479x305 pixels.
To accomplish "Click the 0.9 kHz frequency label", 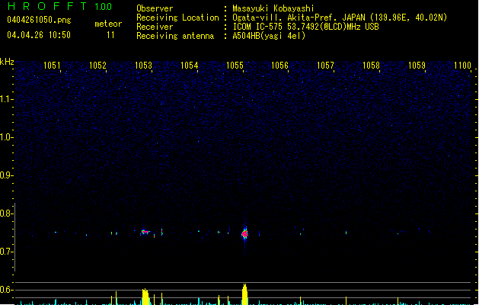I will point(6,175).
